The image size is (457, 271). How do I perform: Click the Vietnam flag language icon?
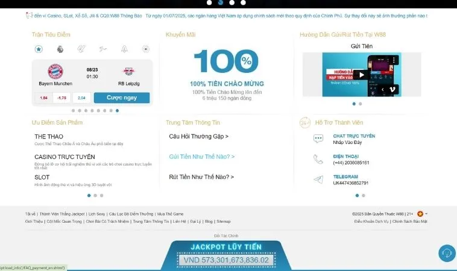(420, 214)
